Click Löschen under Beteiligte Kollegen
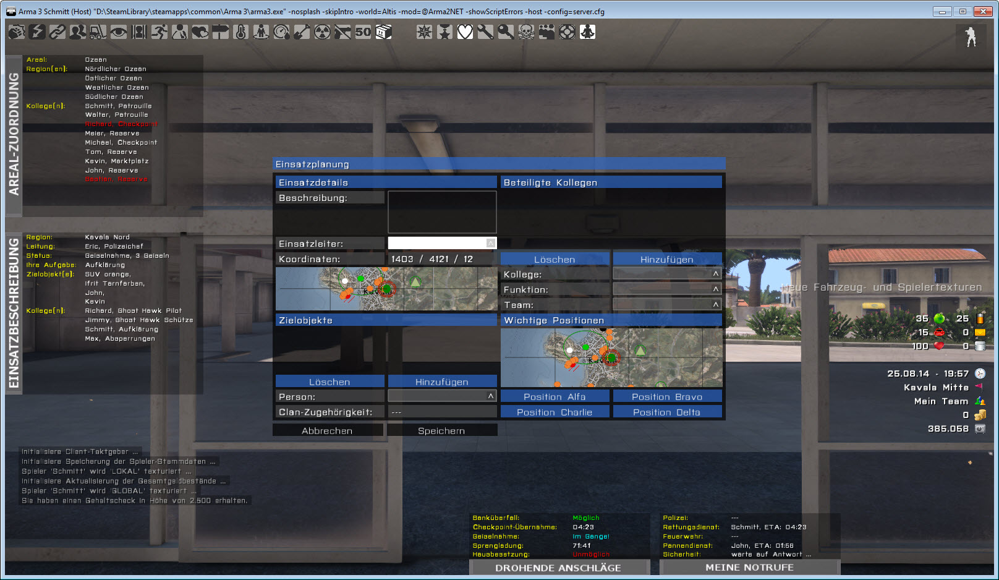This screenshot has width=999, height=580. coord(555,260)
